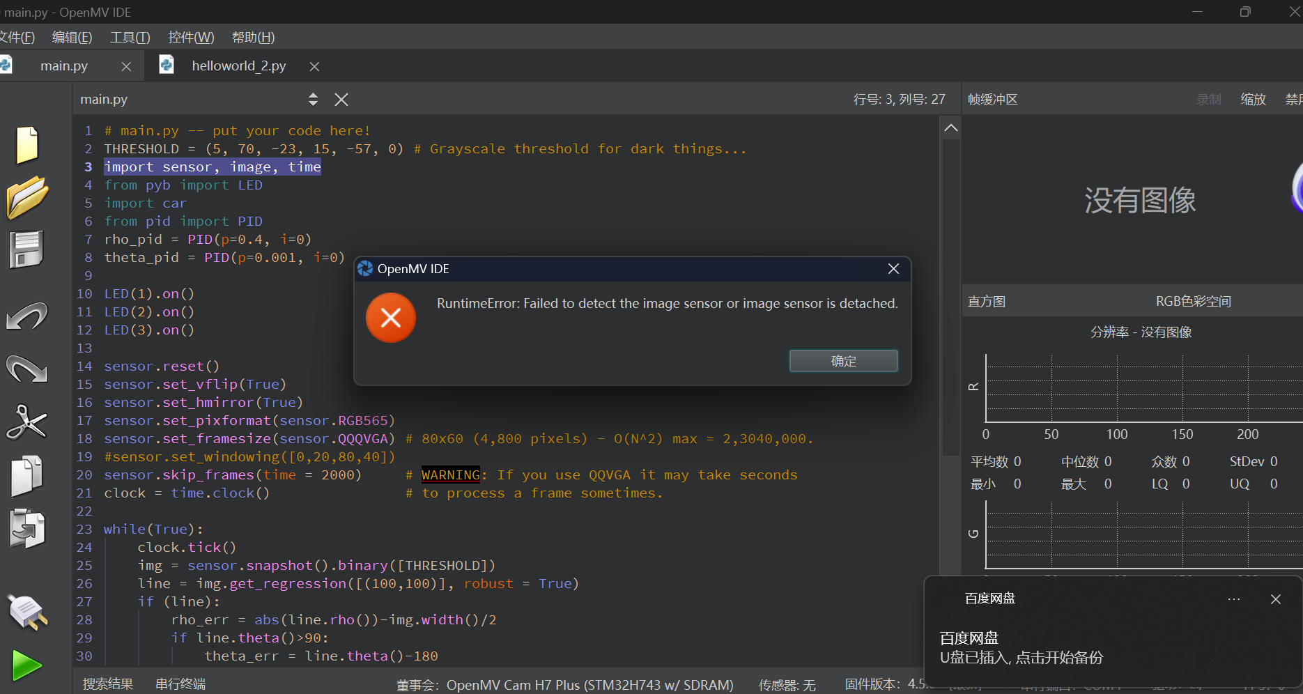Click code line sensor.reset()

pyautogui.click(x=162, y=366)
